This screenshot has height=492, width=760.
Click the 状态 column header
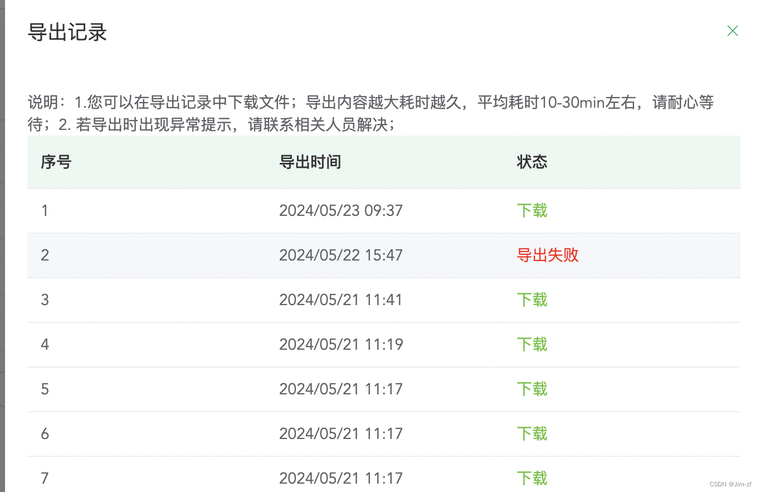[x=532, y=162]
